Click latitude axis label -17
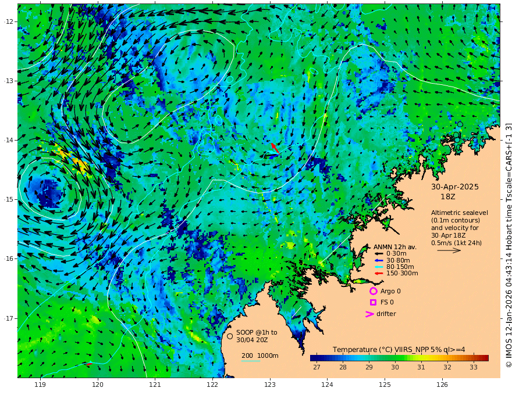 click(x=9, y=318)
